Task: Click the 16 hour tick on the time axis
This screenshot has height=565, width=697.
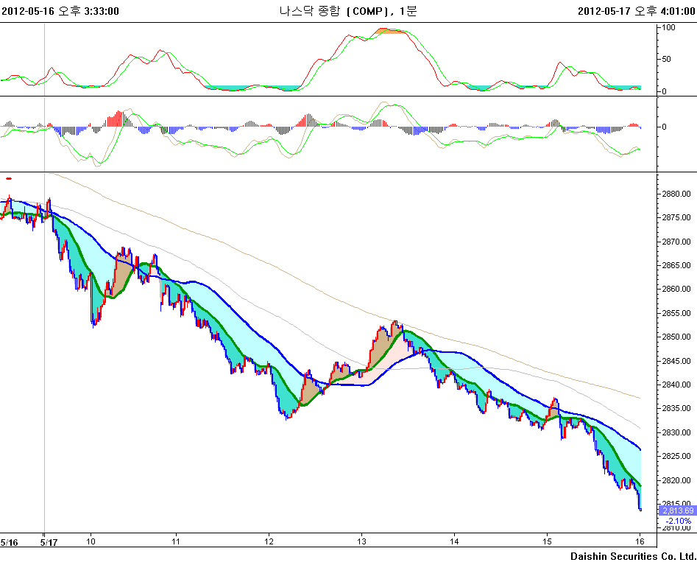Action: [x=640, y=541]
